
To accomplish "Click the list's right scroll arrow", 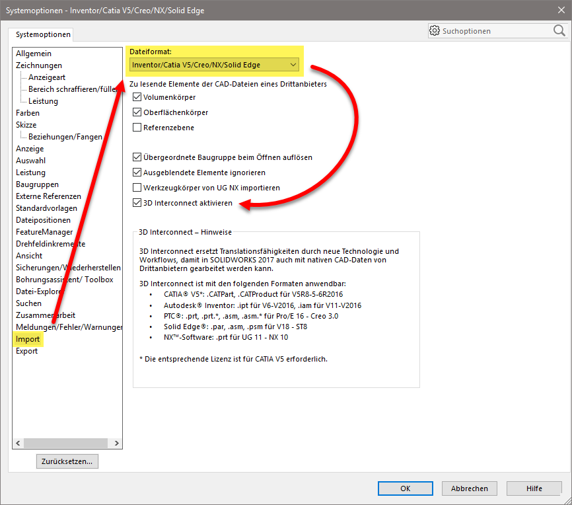I will point(117,443).
